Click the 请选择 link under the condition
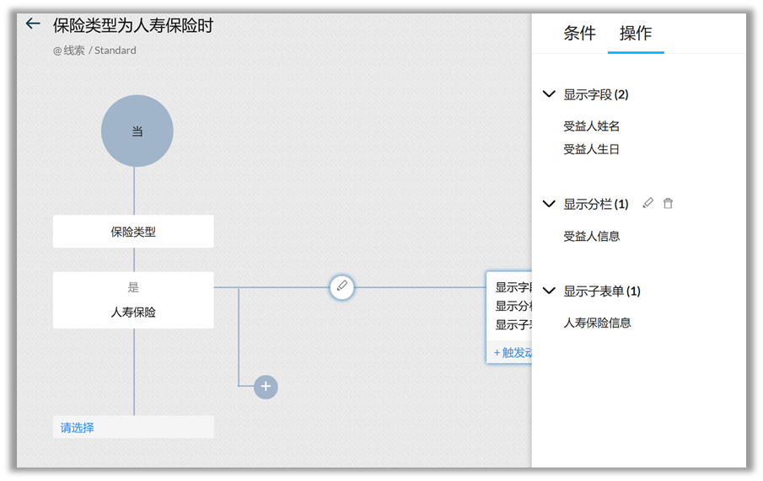 pos(78,427)
